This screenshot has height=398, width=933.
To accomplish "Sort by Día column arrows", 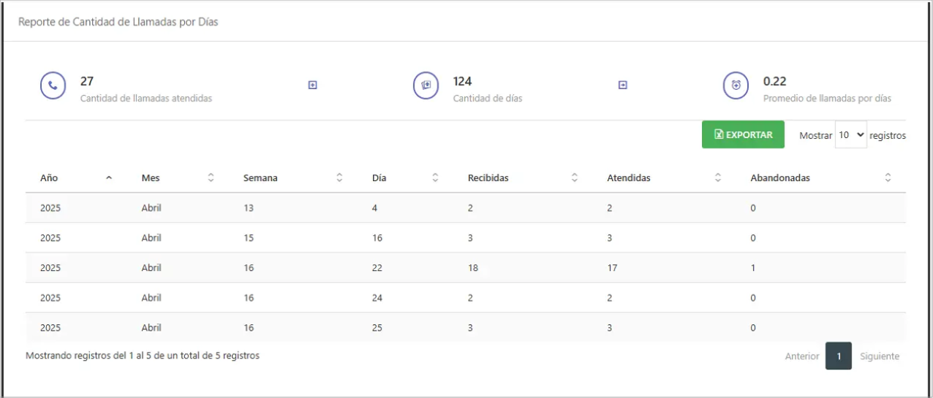I will [435, 178].
